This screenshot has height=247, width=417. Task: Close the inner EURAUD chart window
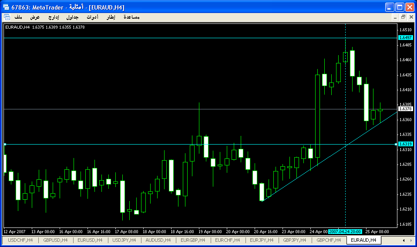pos(411,17)
